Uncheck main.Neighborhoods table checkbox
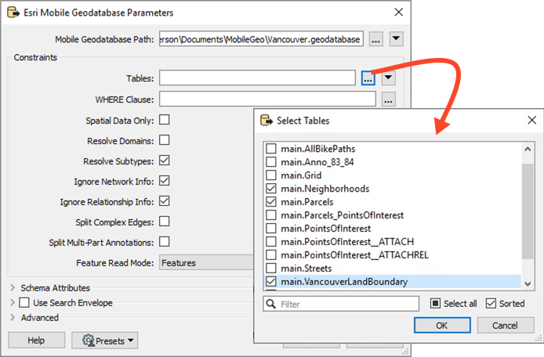544x357 pixels. click(271, 189)
